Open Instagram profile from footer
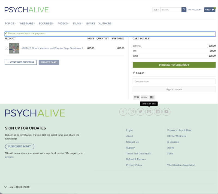Screen dimensions: 218x194 point(132,112)
